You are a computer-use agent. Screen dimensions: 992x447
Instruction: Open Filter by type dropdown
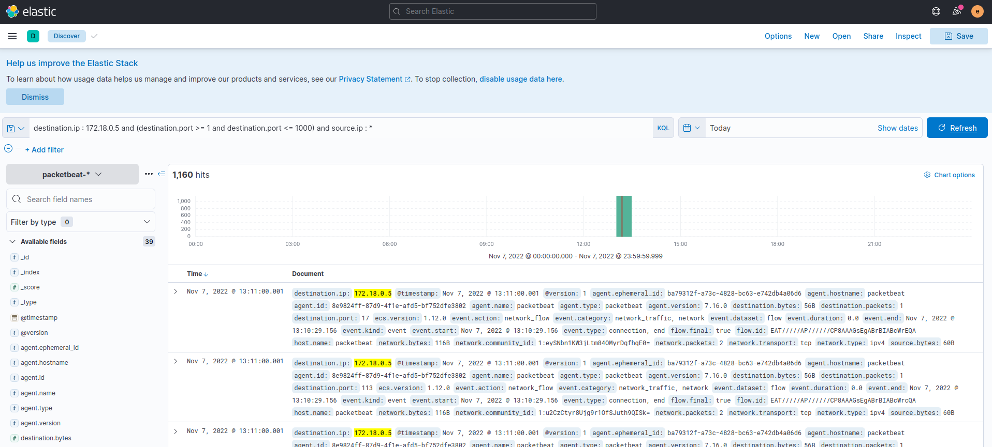pos(81,222)
